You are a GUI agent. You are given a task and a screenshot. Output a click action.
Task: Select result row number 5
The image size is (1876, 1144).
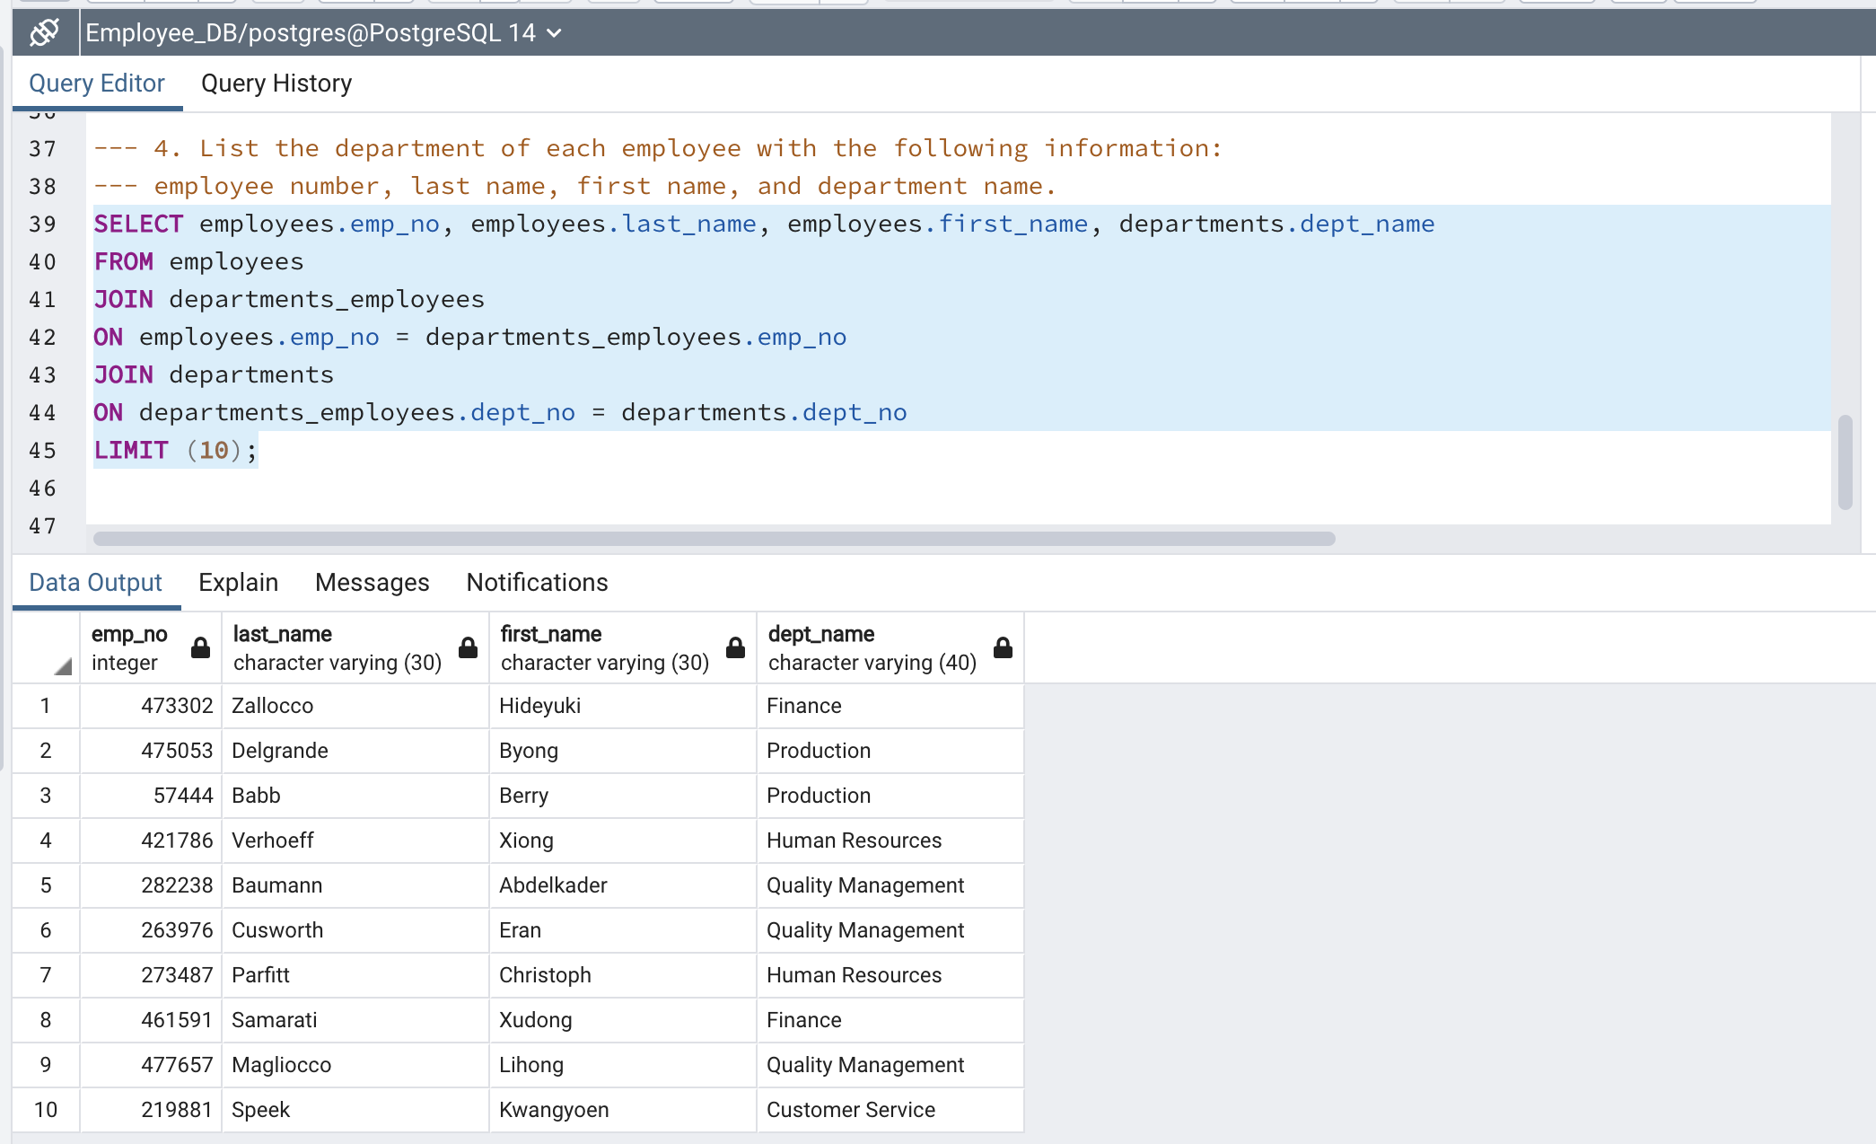pyautogui.click(x=46, y=885)
